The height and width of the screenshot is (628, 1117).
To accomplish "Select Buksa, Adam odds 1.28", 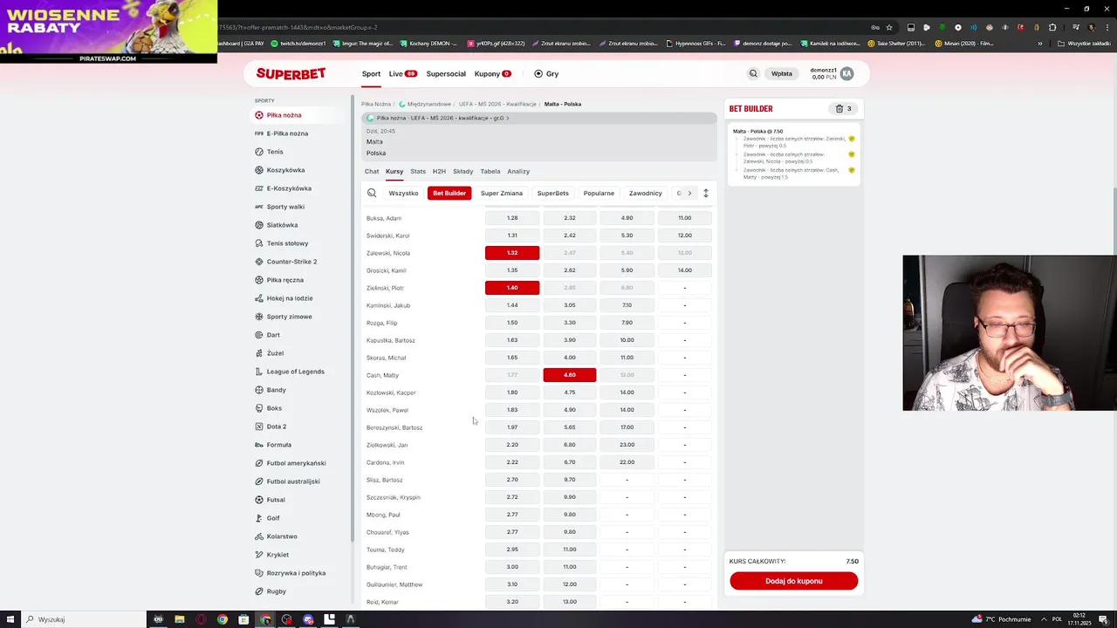I will 512,218.
